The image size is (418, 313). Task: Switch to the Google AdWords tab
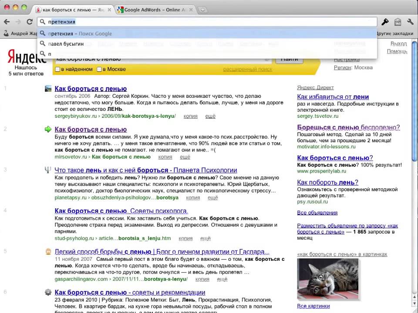tap(155, 10)
